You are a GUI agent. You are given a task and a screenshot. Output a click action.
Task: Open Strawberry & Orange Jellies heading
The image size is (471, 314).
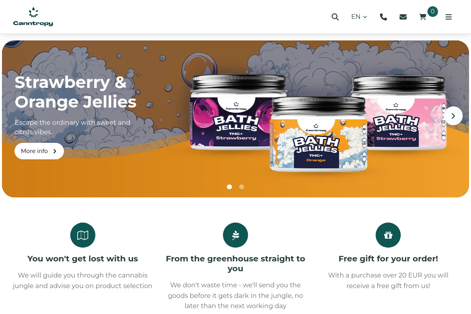[76, 92]
